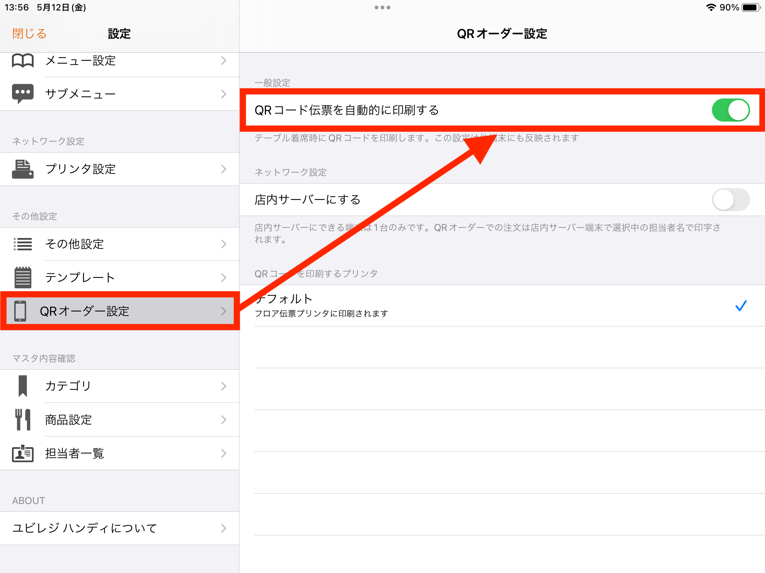Screen dimensions: 765x573
Task: Open カテゴリ master list
Action: point(120,386)
